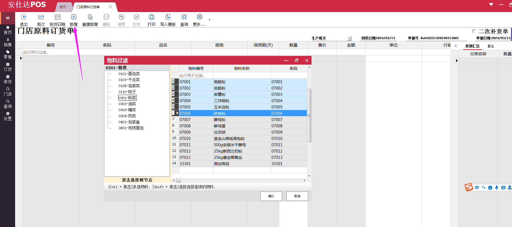This screenshot has width=512, height=227.
Task: Open the 生产班次 picker ellipsis button
Action: coord(349,38)
